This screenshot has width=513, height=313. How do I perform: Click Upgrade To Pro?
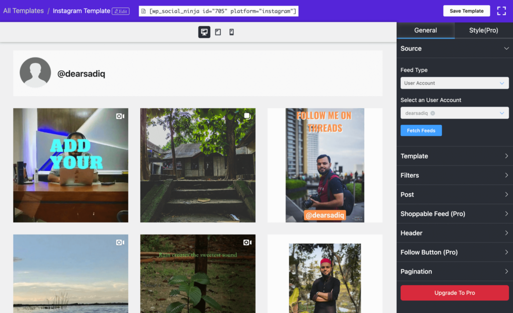tap(454, 292)
